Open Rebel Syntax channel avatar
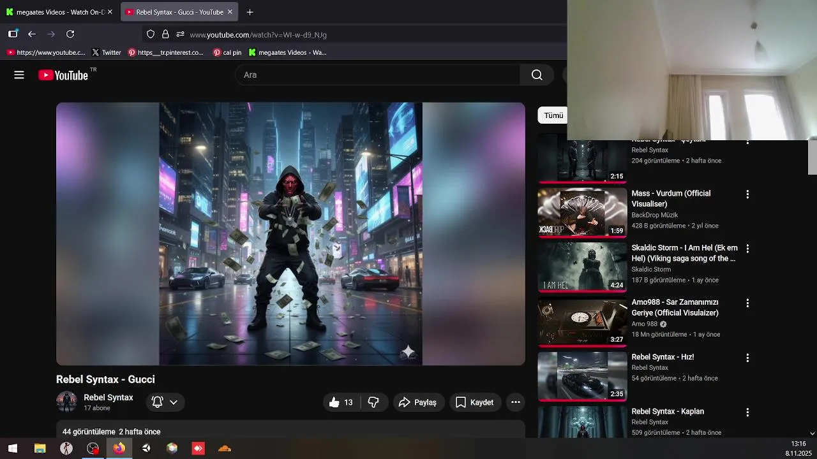The height and width of the screenshot is (459, 817). click(x=66, y=402)
